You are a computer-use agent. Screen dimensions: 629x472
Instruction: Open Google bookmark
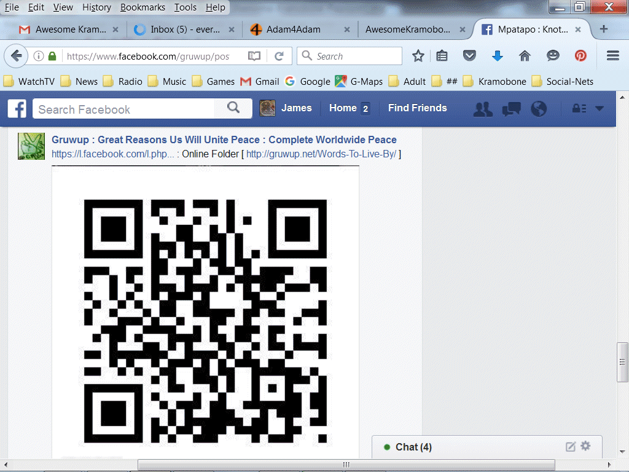coord(308,82)
